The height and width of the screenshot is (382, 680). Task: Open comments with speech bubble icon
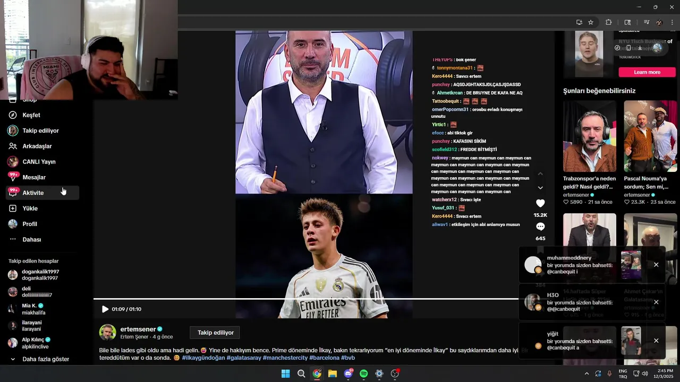[x=540, y=227]
